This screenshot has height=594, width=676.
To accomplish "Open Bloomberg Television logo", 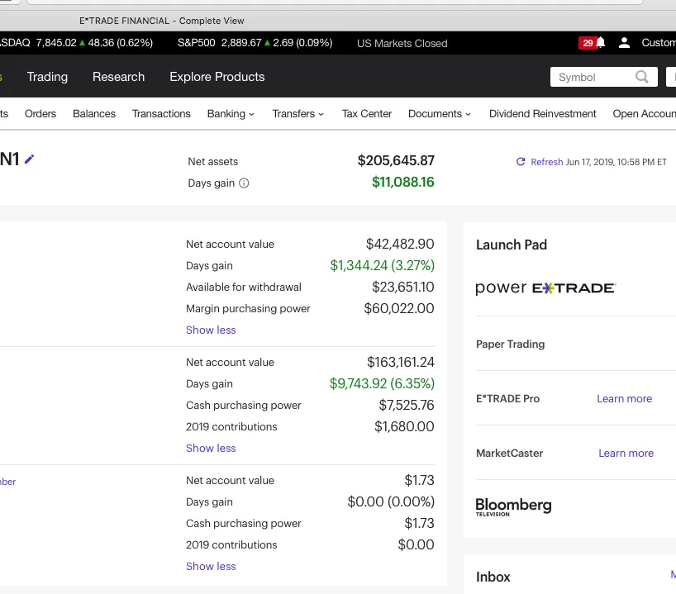I will click(x=513, y=507).
